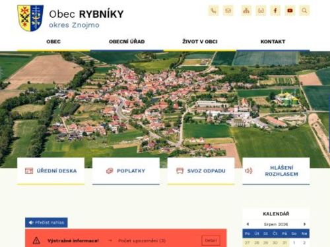
Task: Click Srpen 2026 calendar month label
Action: pos(276,224)
